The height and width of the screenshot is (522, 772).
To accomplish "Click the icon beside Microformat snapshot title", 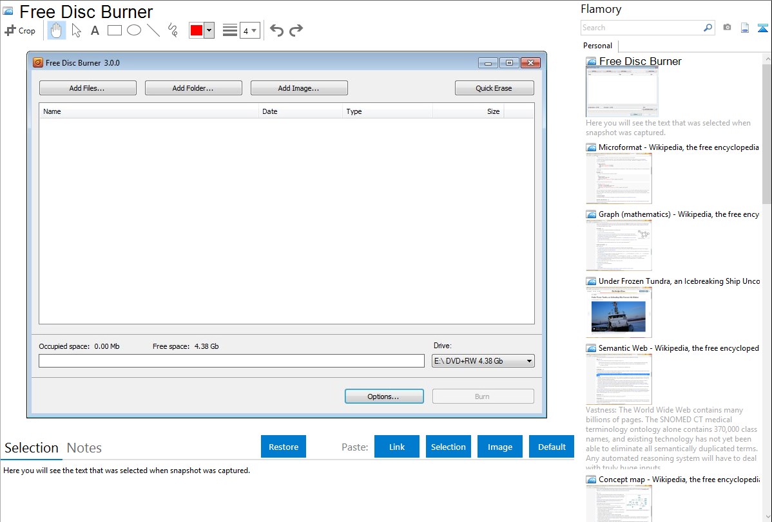I will [591, 147].
